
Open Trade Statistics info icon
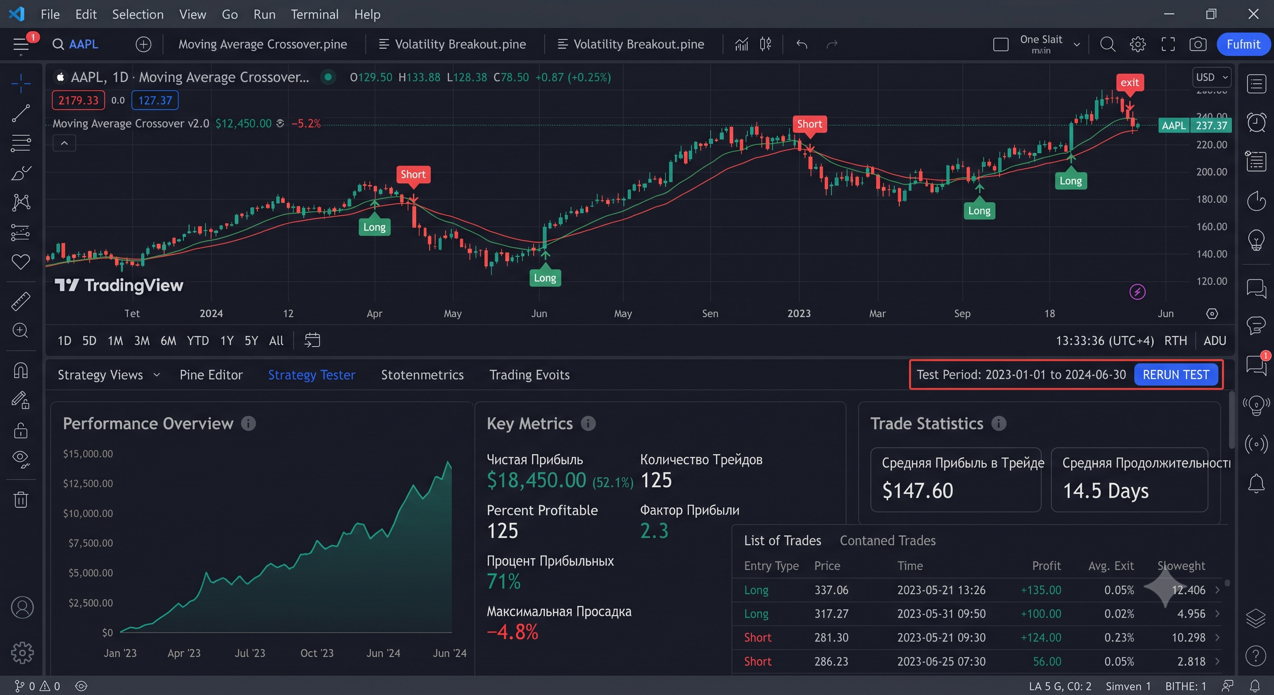coord(998,424)
